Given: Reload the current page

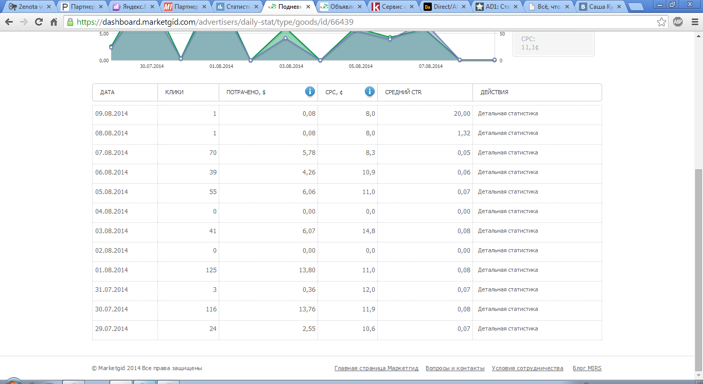Looking at the screenshot, I should pyautogui.click(x=39, y=22).
